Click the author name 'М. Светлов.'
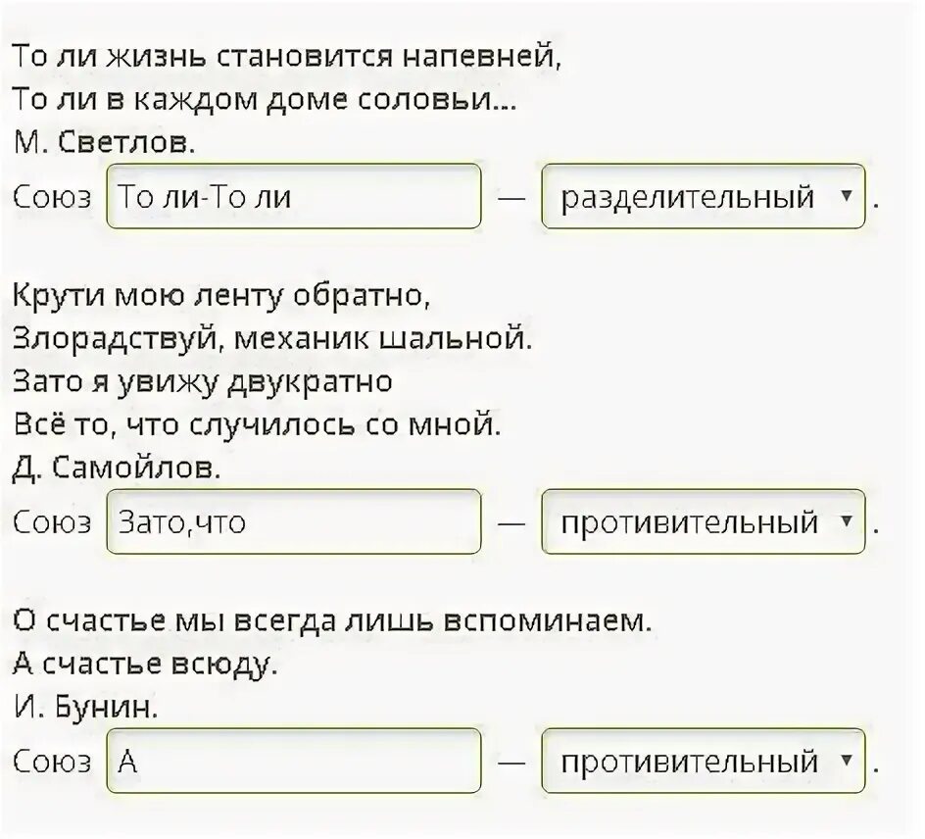This screenshot has width=925, height=839. 104,142
